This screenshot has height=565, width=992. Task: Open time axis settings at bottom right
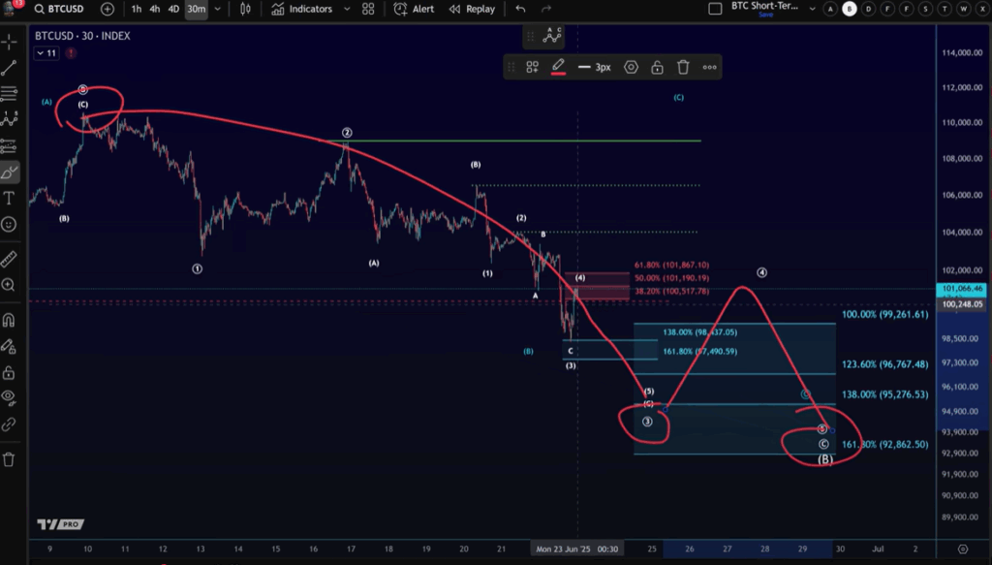tap(963, 549)
